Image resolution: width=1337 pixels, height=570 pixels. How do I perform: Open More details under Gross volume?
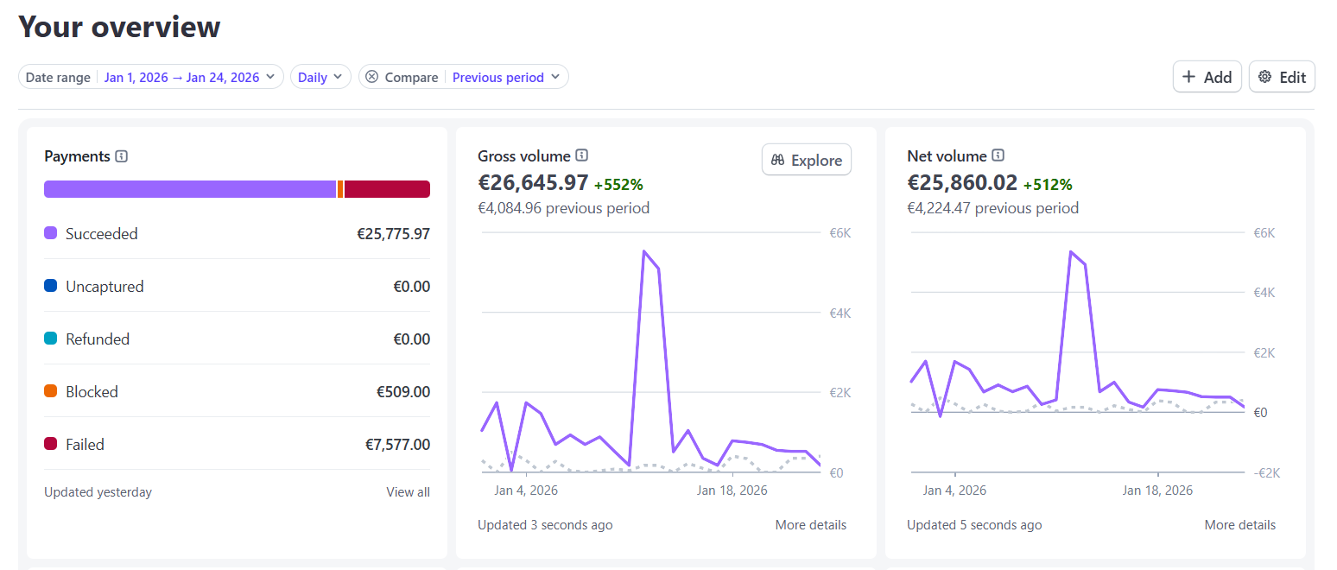(x=810, y=525)
